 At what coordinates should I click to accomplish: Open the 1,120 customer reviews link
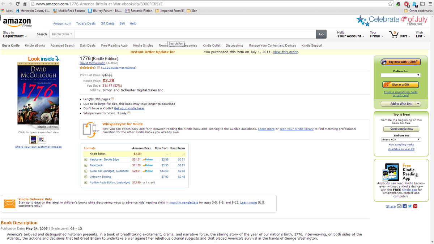coord(119,68)
